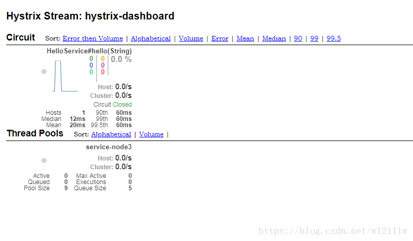Click the circuit traffic sparkline graph
This screenshot has height=241, width=413.
65,76
